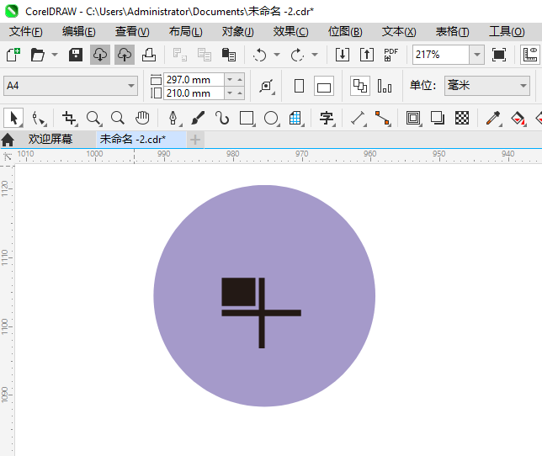
Task: Open the 对象(J) menu
Action: pyautogui.click(x=238, y=32)
